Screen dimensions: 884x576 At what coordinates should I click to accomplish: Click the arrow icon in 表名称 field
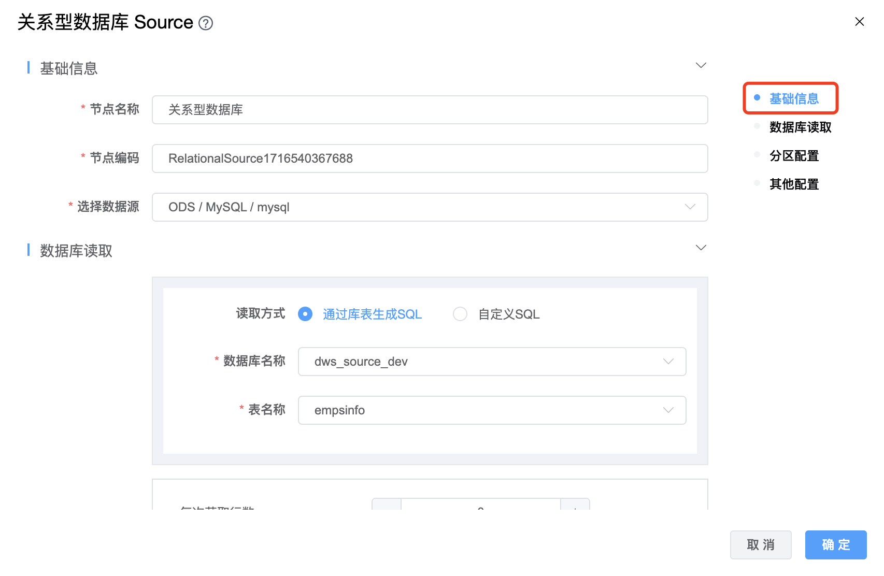(668, 410)
